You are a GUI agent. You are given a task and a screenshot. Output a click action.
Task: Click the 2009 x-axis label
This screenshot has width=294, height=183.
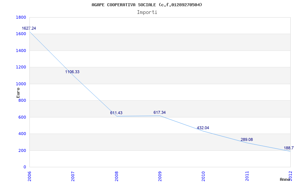[160, 176]
